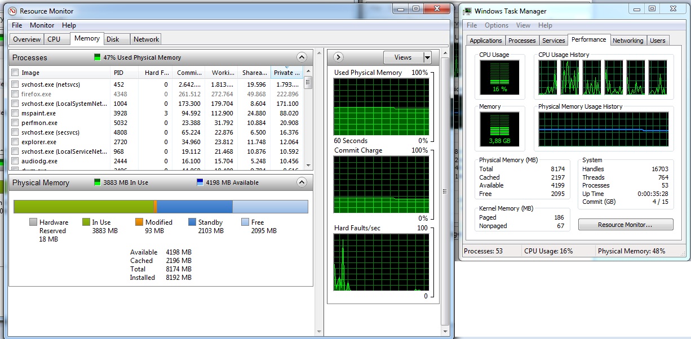Image resolution: width=691 pixels, height=339 pixels.
Task: Open the Monitor menu
Action: [x=42, y=25]
